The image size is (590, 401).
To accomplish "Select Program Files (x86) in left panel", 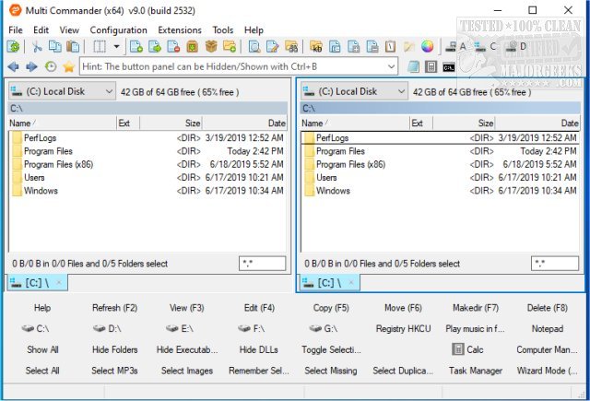I will [147, 164].
